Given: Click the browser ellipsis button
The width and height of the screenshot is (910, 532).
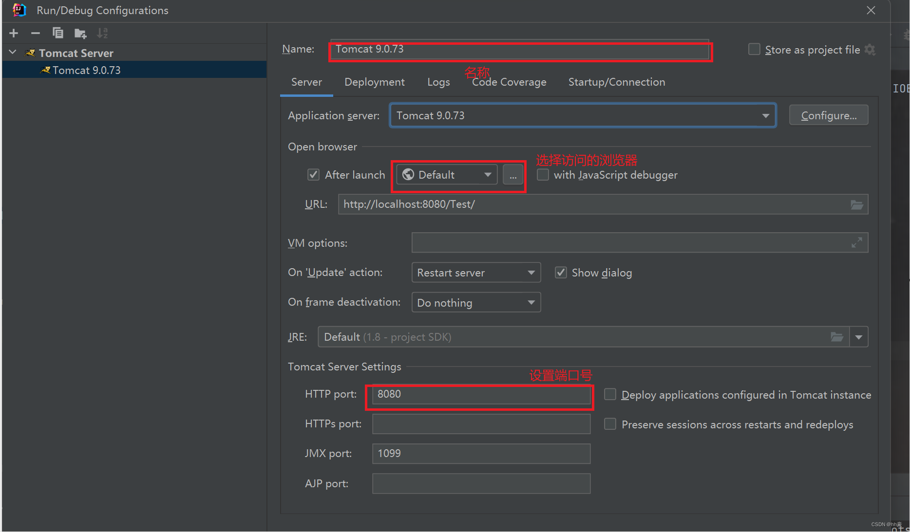Looking at the screenshot, I should click(513, 175).
